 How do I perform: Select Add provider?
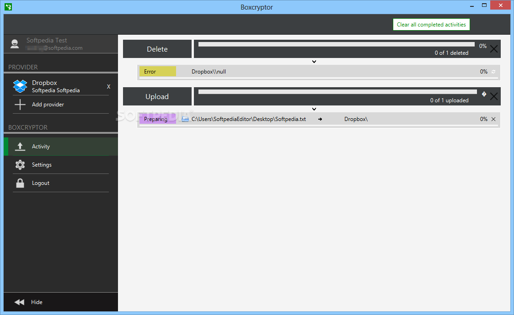click(x=61, y=105)
